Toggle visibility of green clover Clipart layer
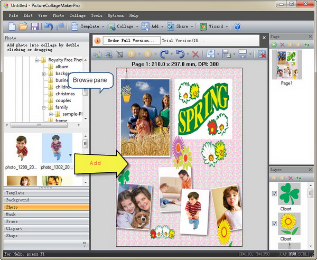 tap(274, 194)
